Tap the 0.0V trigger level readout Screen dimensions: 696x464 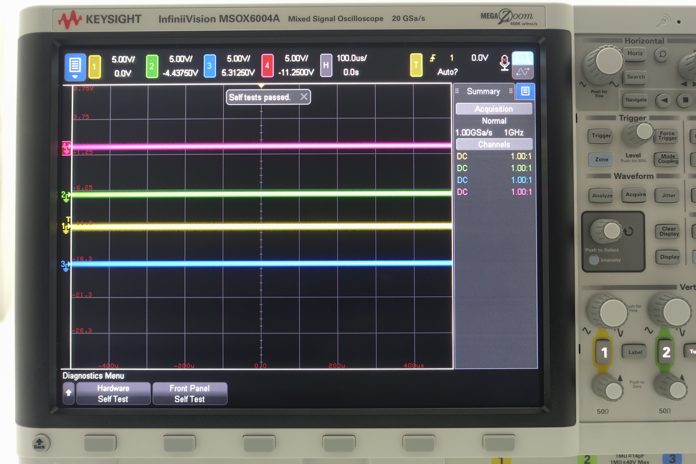click(480, 58)
